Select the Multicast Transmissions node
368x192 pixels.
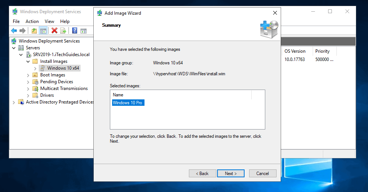64,88
